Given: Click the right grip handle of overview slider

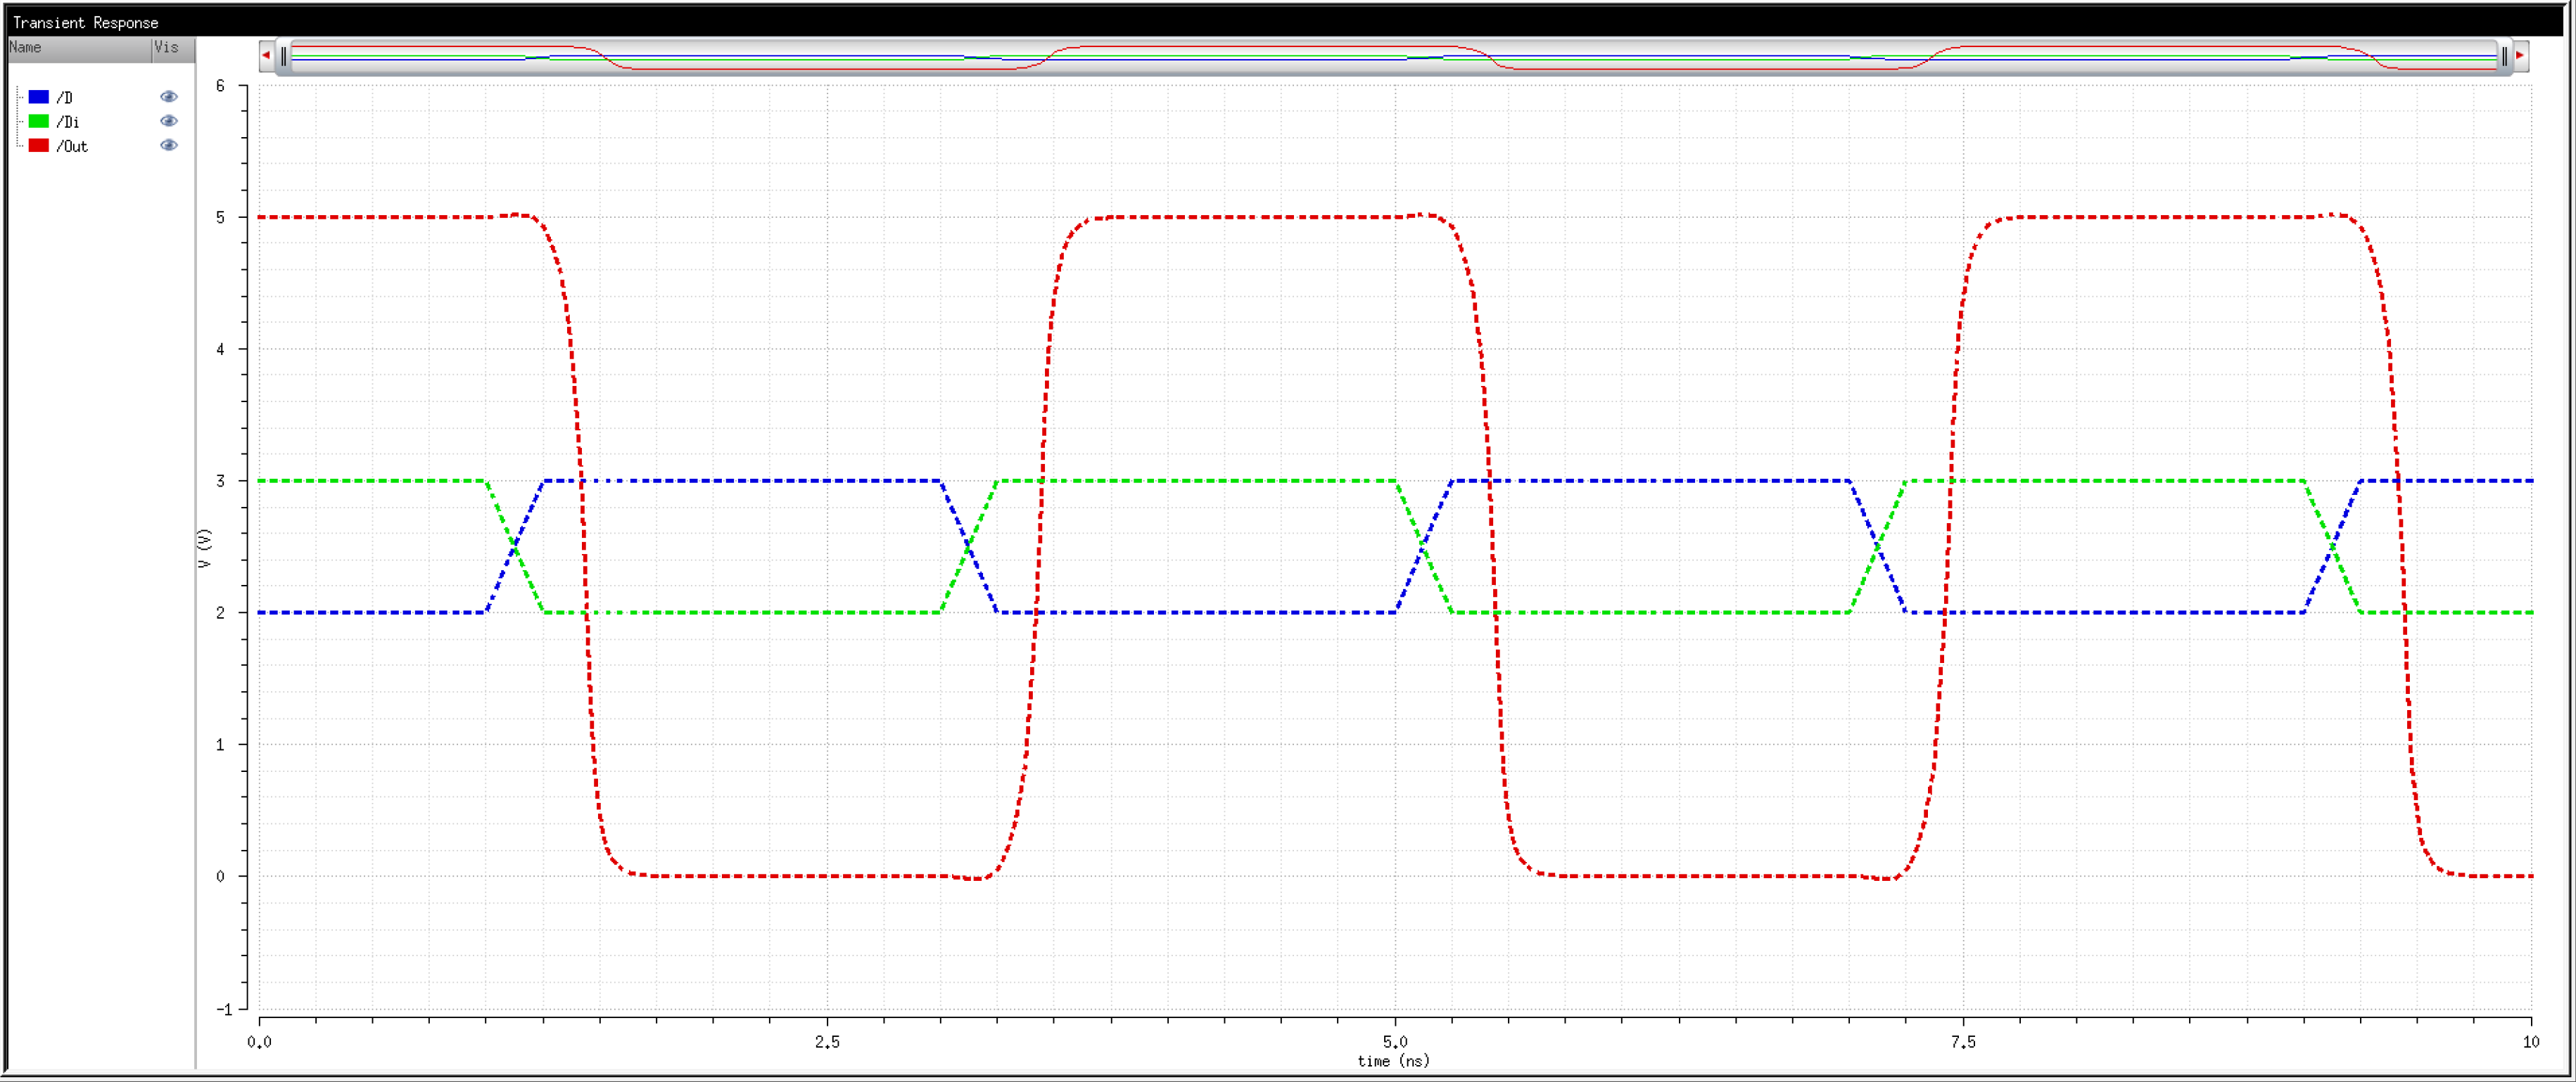Looking at the screenshot, I should click(x=2504, y=57).
